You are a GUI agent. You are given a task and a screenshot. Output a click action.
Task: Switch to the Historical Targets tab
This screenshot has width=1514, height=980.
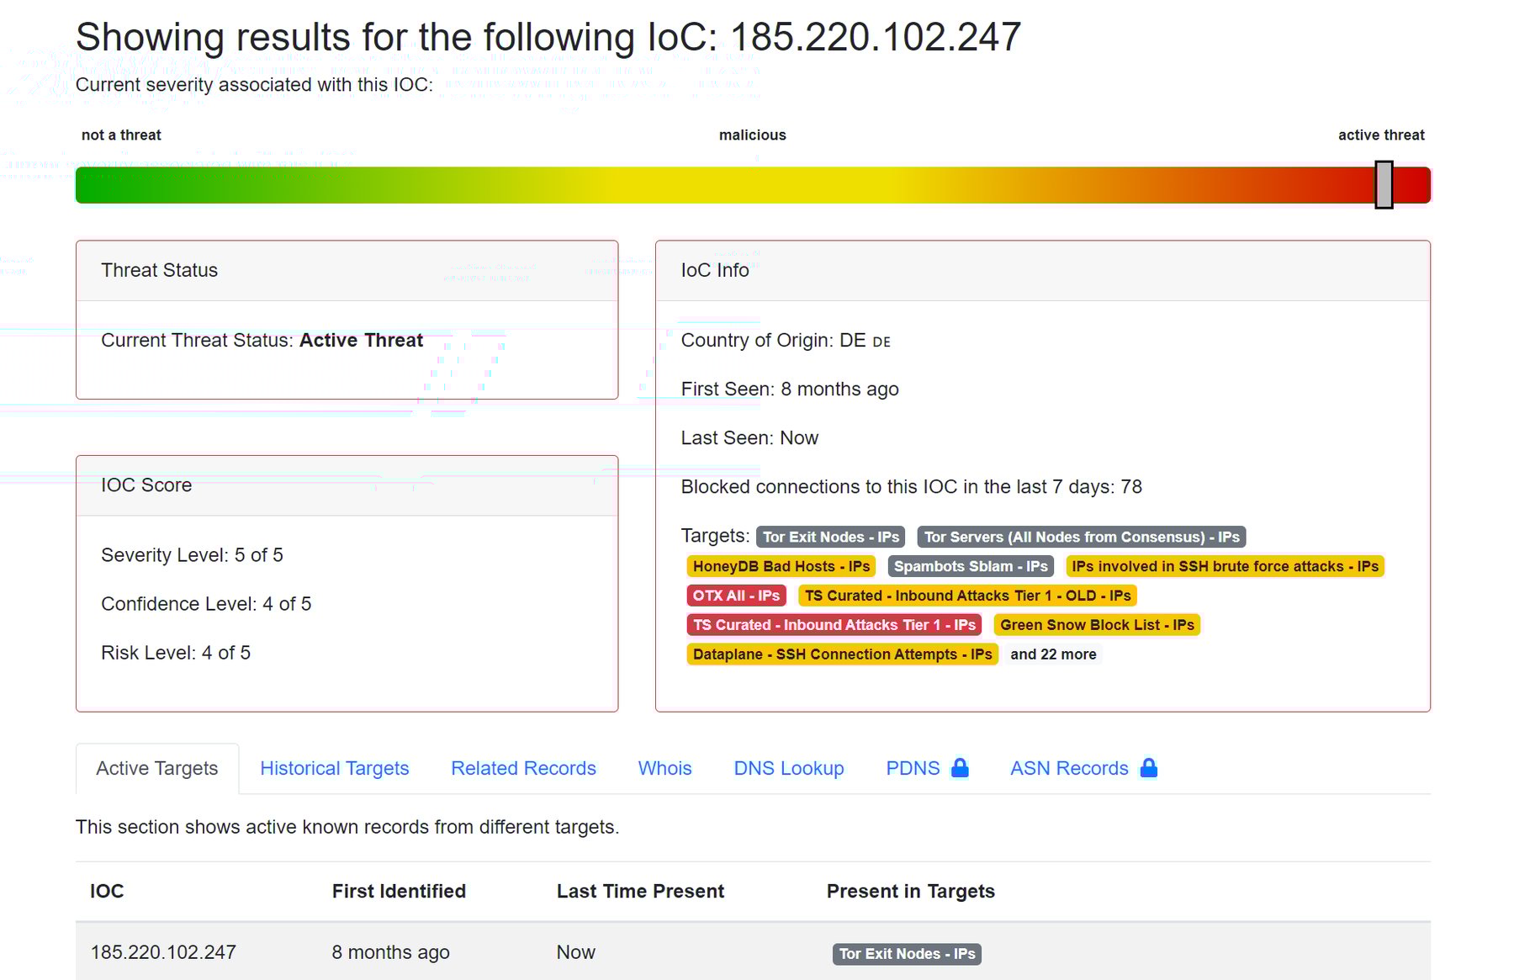coord(334,768)
